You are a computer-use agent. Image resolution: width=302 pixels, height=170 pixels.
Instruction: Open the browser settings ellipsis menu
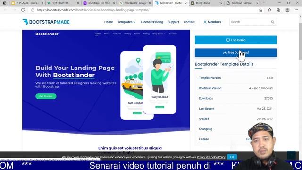pos(296,10)
